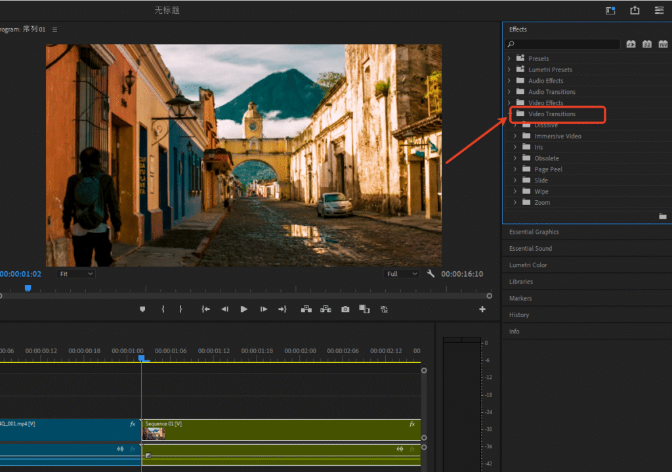Screen dimensions: 672x472
Task: Toggle the Accelerated Effects filter badge
Action: point(631,43)
